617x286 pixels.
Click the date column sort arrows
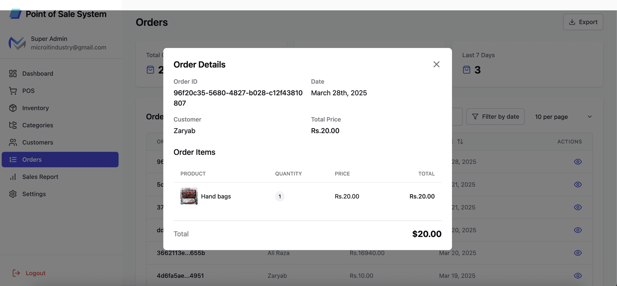pyautogui.click(x=460, y=142)
